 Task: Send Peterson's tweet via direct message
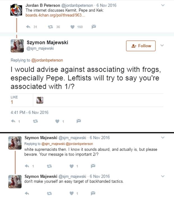[94, 27]
